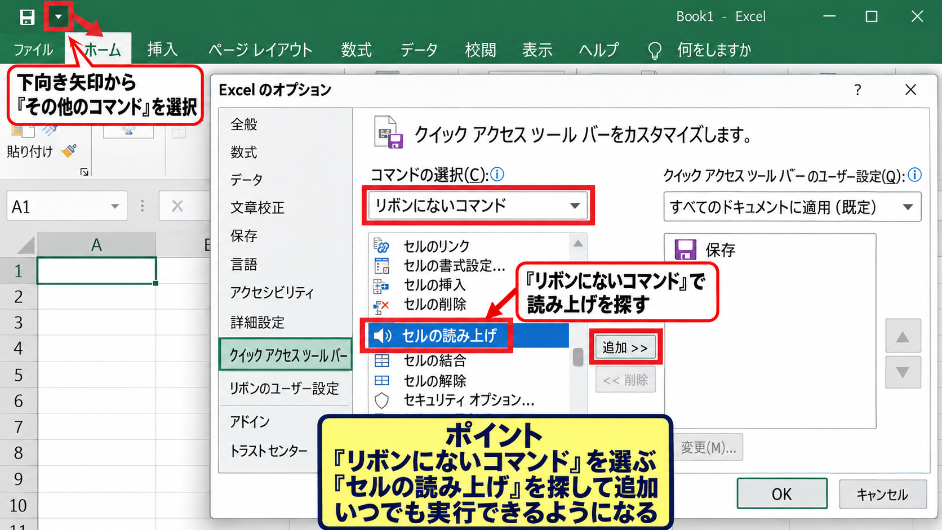Click the Save icon in the title bar
Viewport: 942px width, 530px height.
[26, 17]
